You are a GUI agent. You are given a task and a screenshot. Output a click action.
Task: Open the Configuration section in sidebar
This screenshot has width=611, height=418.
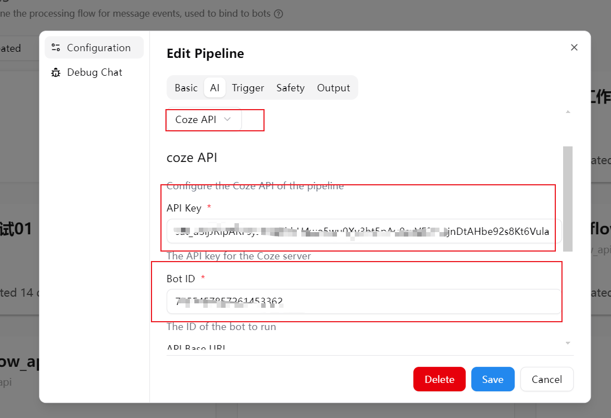tap(94, 48)
